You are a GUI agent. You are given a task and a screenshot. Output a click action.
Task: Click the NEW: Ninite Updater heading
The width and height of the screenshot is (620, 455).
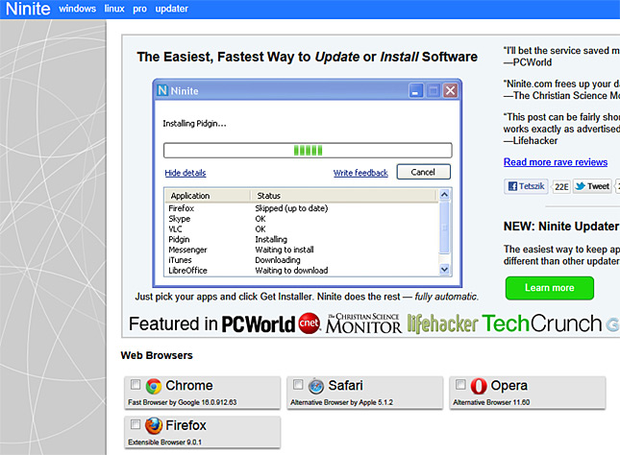pyautogui.click(x=561, y=227)
